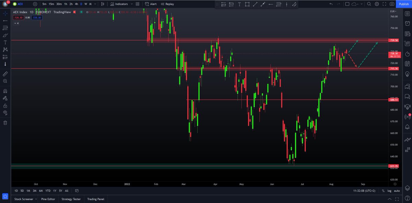
Task: Open the object tree layers icon
Action: click(408, 188)
